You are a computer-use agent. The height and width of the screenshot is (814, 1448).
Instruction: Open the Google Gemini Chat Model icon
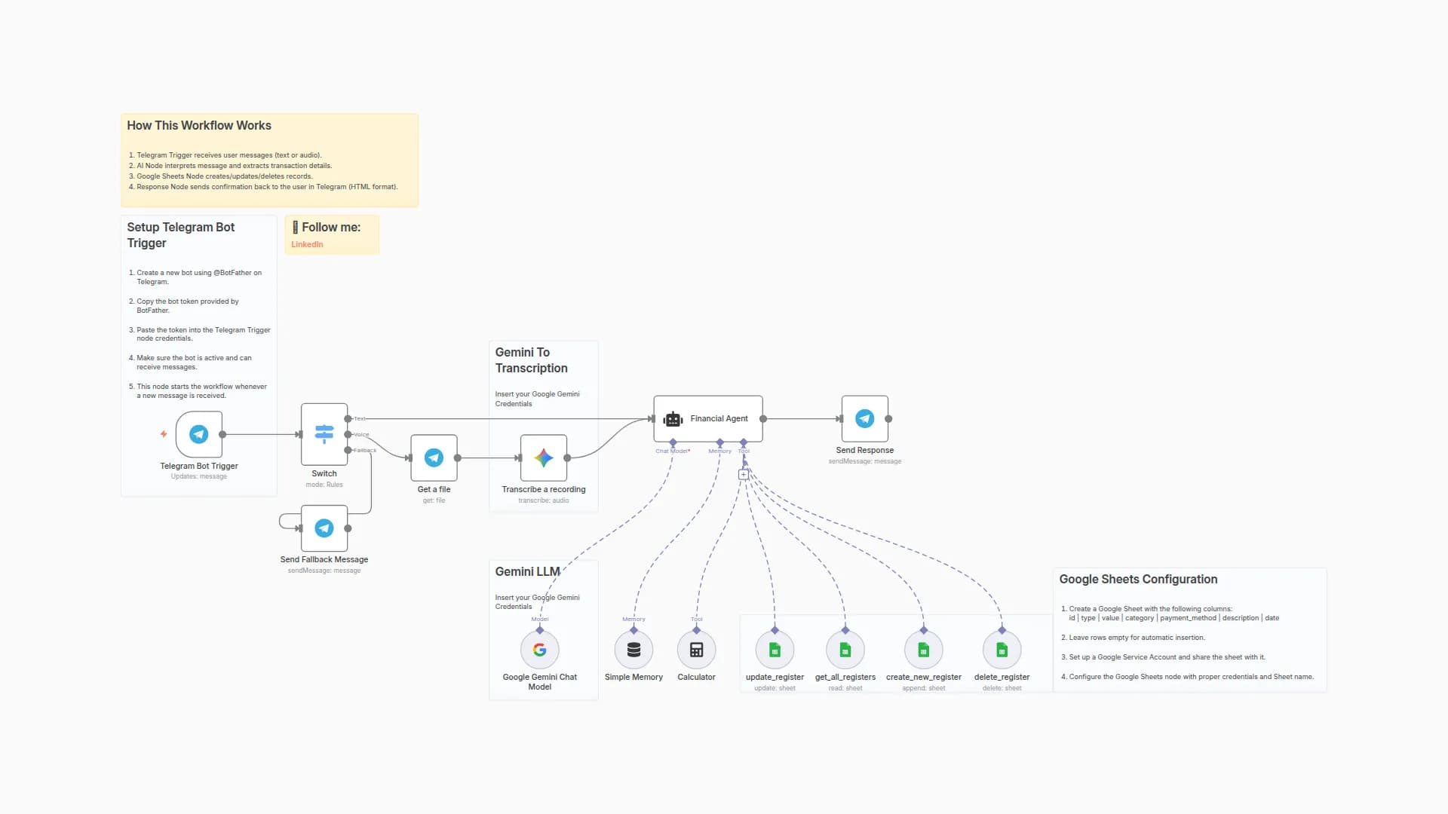(540, 649)
